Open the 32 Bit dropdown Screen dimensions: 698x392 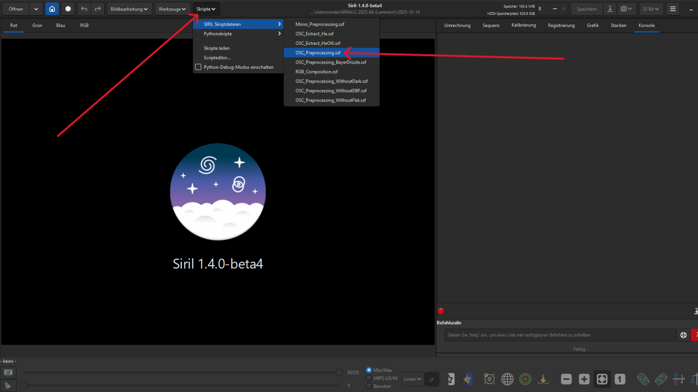coord(650,9)
